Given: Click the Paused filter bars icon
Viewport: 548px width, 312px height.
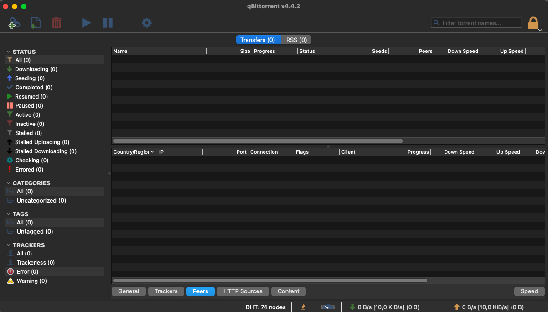Looking at the screenshot, I should pos(10,105).
